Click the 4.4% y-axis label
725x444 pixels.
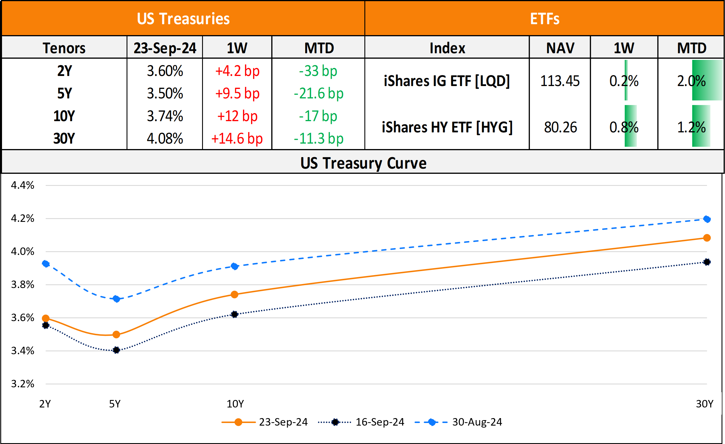23,185
